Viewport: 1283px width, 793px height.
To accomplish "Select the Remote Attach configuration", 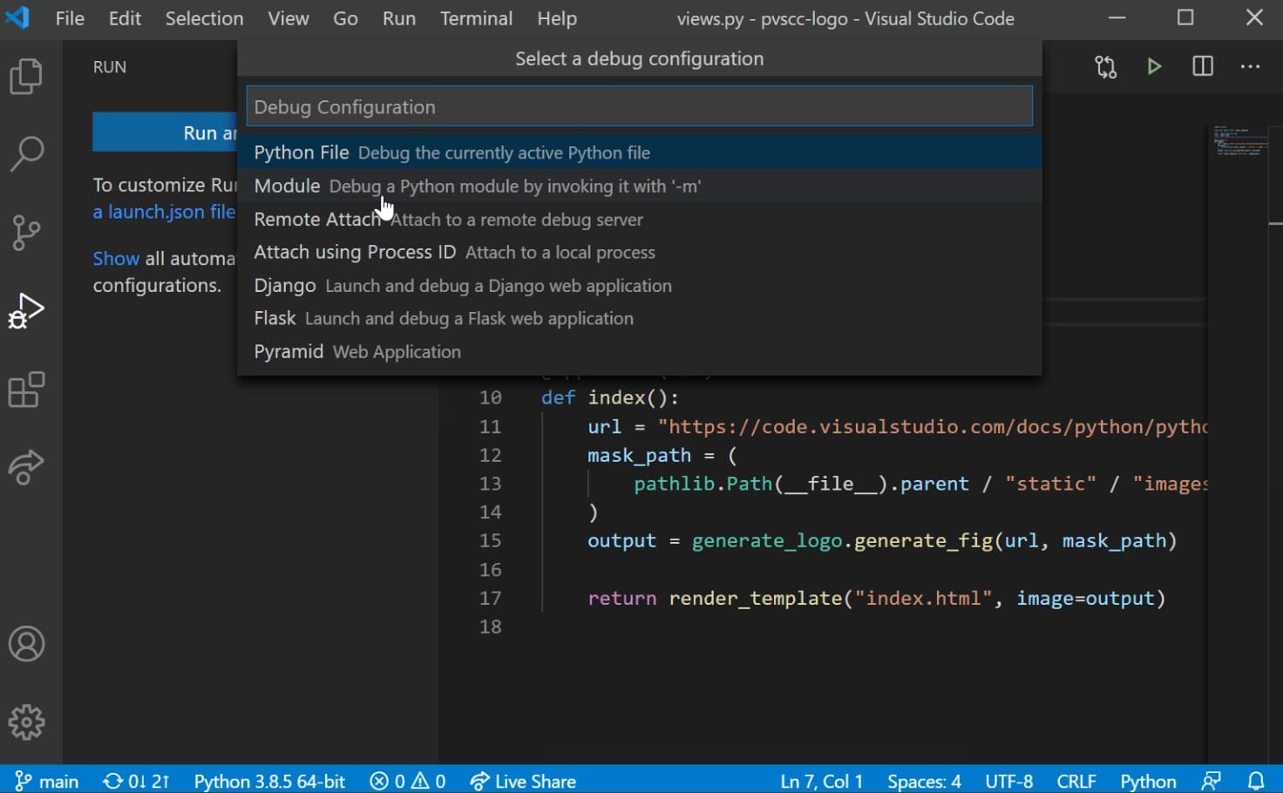I will [x=640, y=220].
